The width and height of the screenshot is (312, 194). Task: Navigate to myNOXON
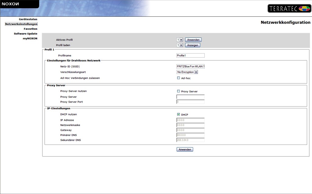pos(30,39)
